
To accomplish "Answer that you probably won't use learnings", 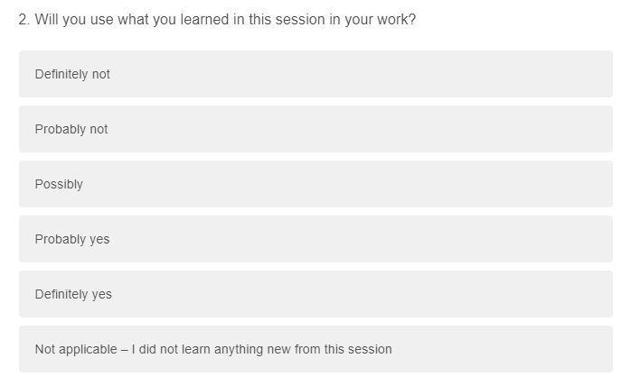I will (x=315, y=129).
